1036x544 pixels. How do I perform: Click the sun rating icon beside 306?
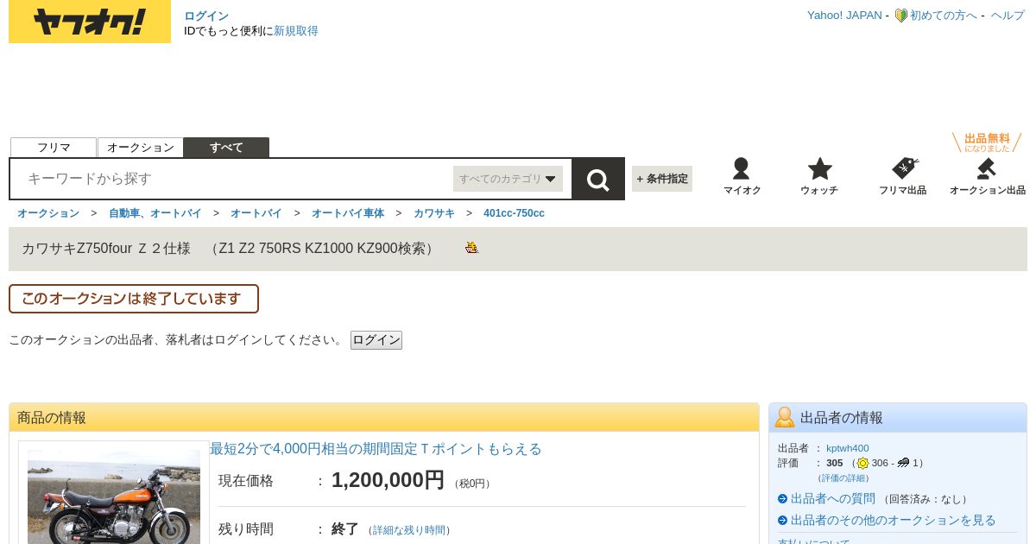tap(862, 463)
